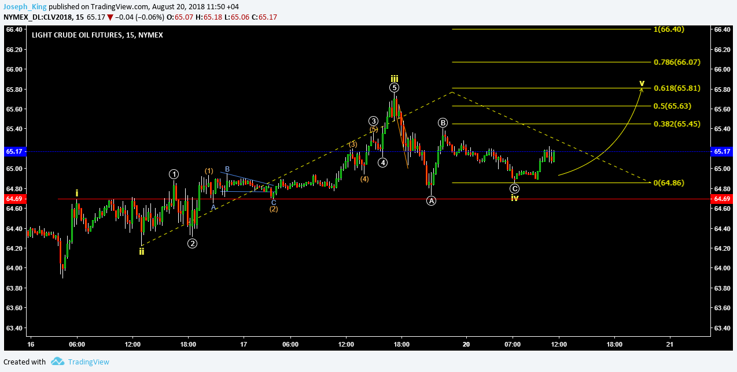Click the C:65.17 close value

[x=263, y=17]
